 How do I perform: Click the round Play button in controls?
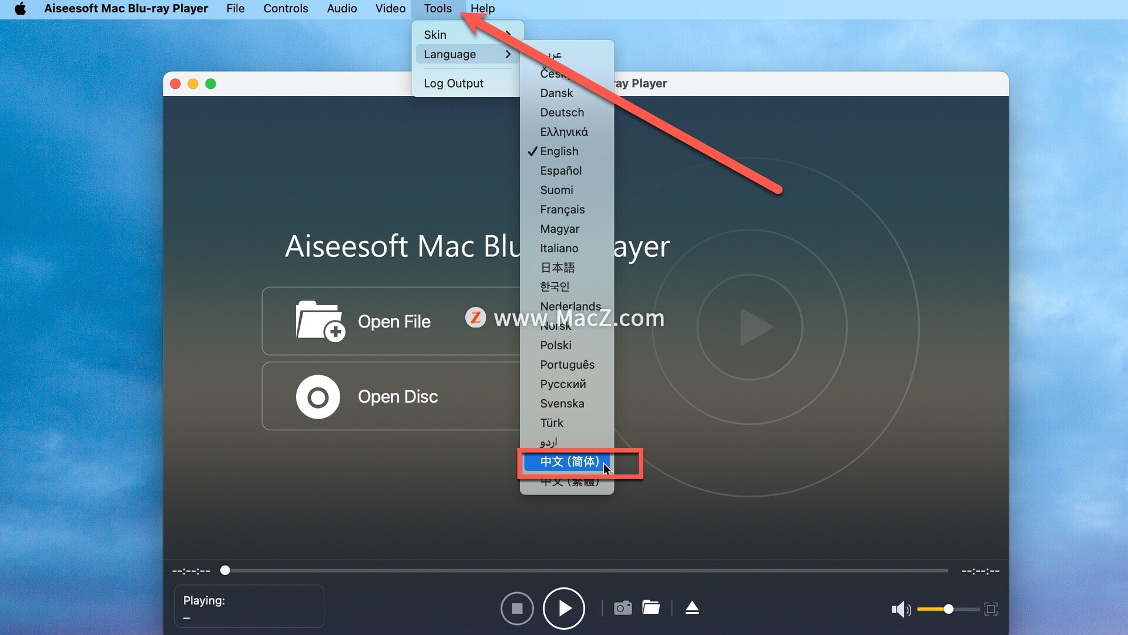(x=564, y=609)
